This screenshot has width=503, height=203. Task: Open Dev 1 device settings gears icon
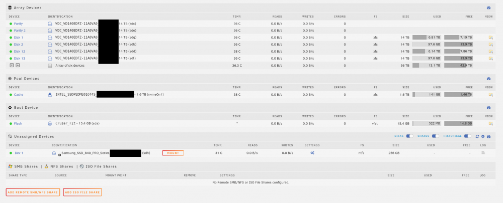312,153
